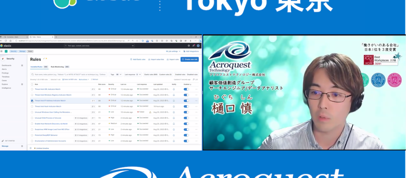Open the Untitled timeline at bottom
This screenshot has width=406, height=178.
[x=42, y=148]
